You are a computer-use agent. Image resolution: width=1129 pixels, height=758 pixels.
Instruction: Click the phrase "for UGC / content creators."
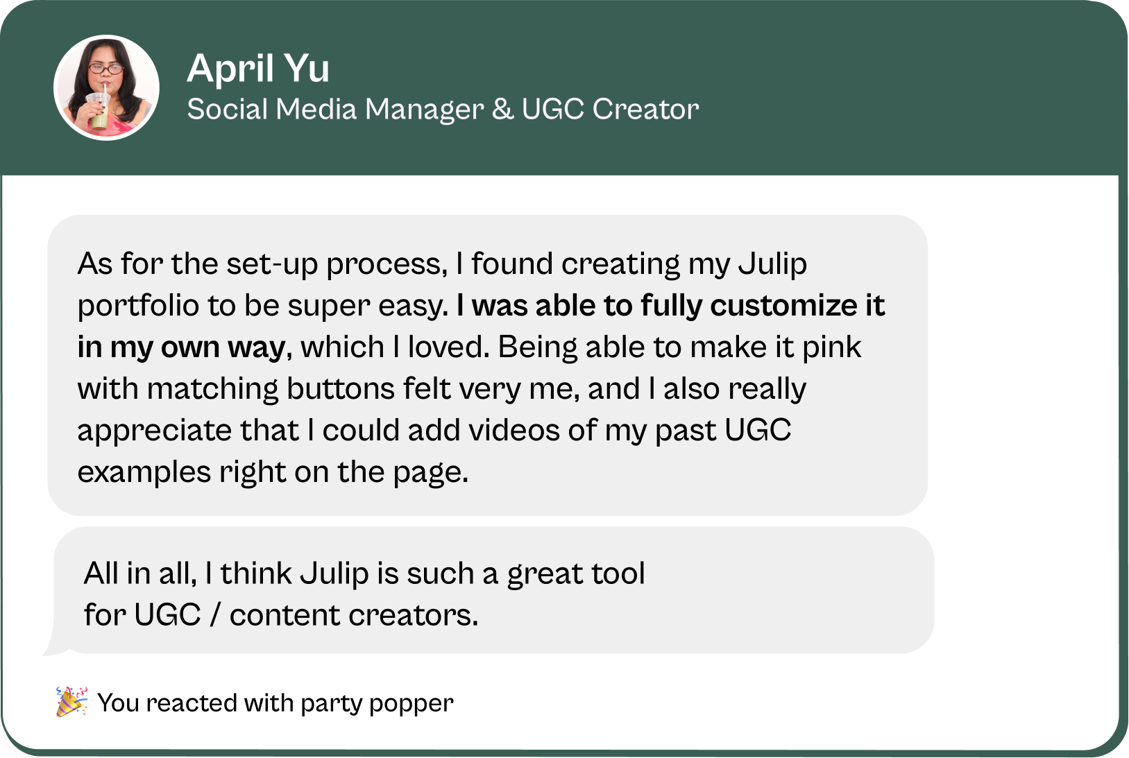pyautogui.click(x=281, y=615)
